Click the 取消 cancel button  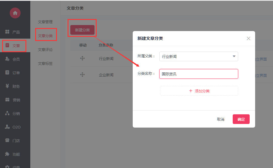221,119
